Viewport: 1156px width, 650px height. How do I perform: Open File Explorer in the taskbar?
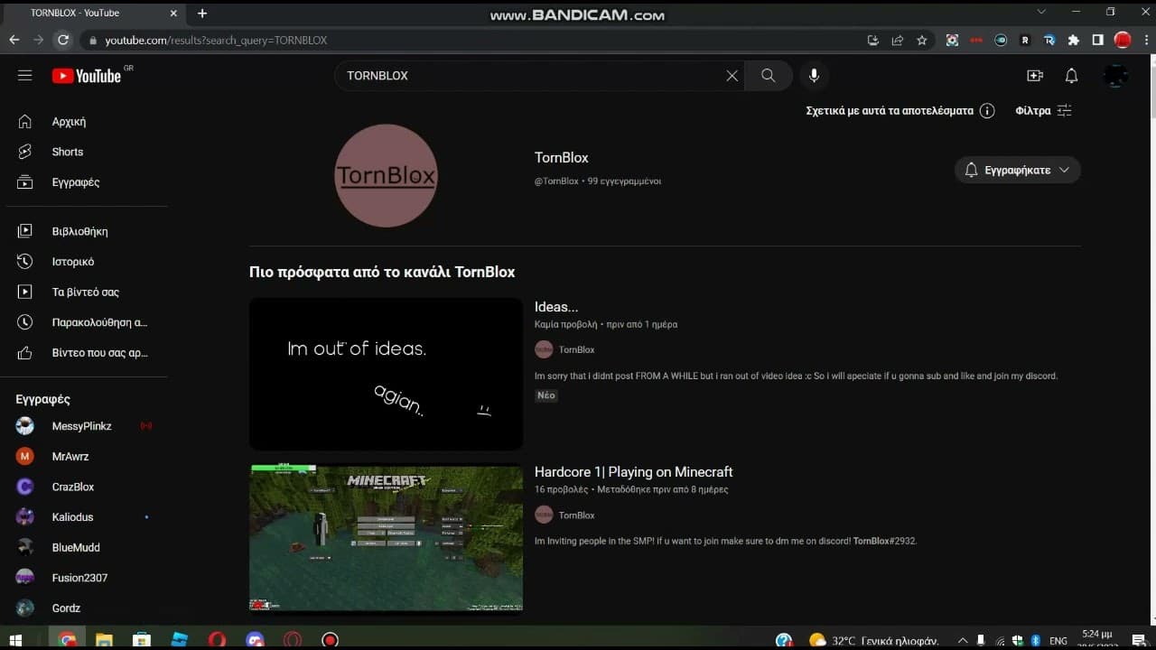pos(104,640)
